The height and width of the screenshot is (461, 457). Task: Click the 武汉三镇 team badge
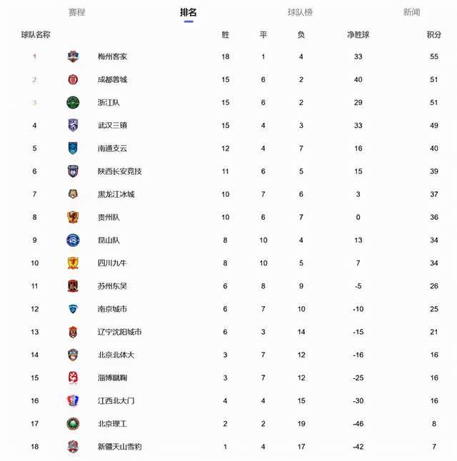[73, 126]
